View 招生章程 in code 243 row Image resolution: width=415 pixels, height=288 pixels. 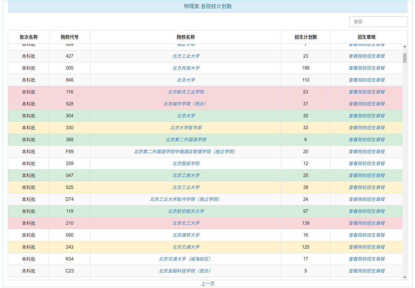[x=367, y=247]
